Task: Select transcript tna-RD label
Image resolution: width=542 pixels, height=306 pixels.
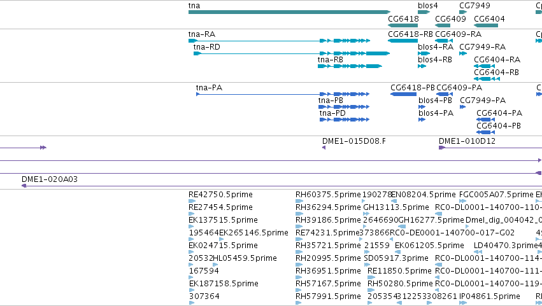Action: [207, 47]
